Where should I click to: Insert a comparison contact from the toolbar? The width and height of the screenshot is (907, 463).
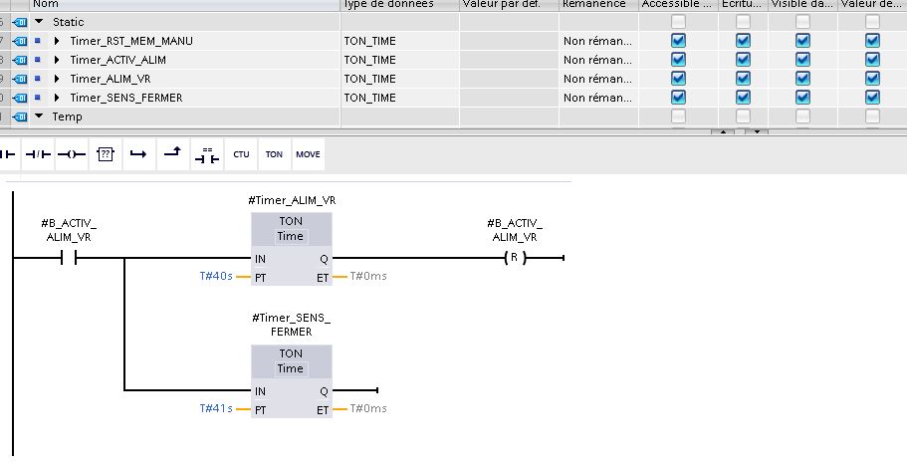206,155
